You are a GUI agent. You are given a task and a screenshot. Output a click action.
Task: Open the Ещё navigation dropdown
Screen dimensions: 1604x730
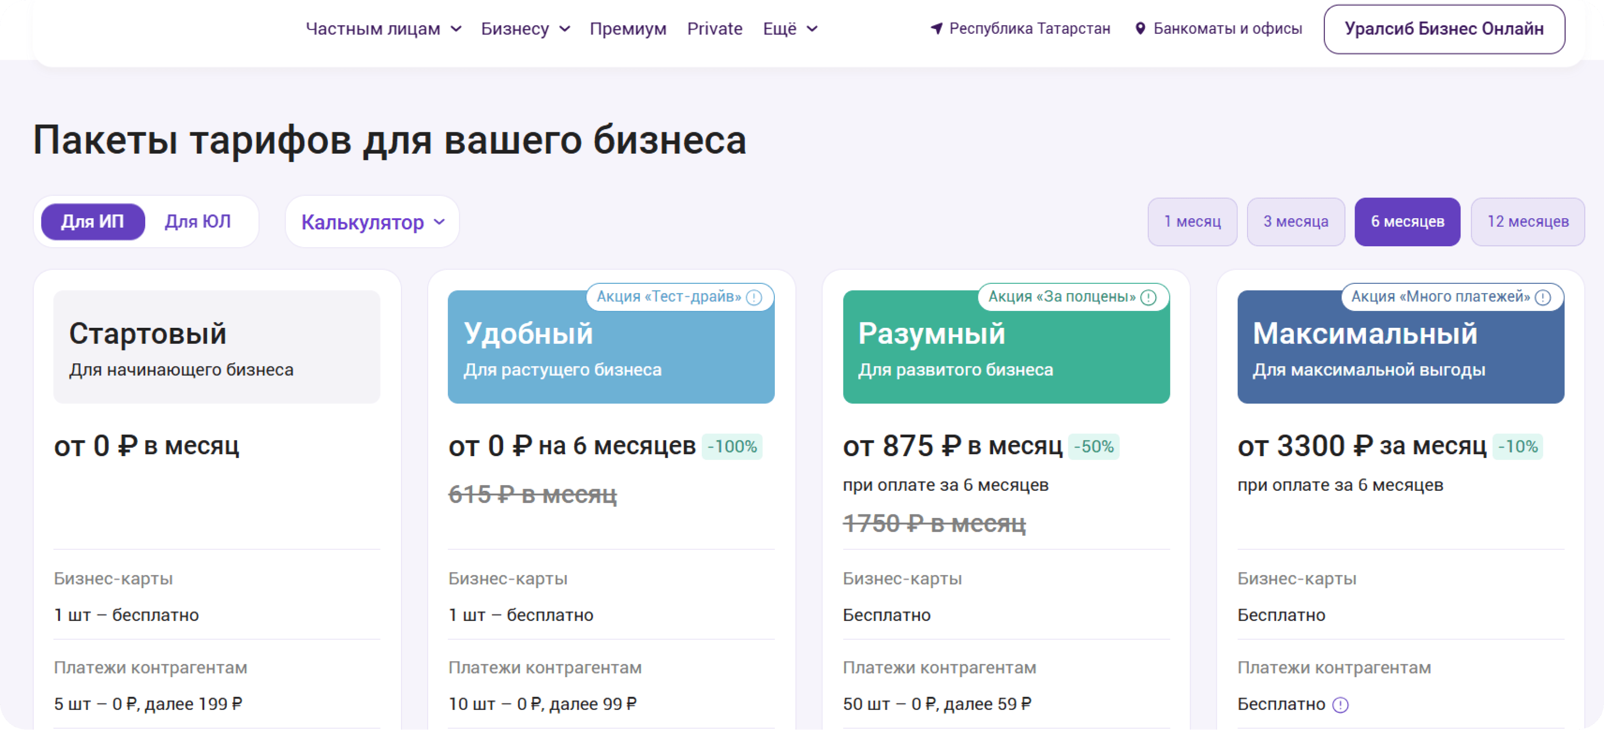click(x=790, y=29)
